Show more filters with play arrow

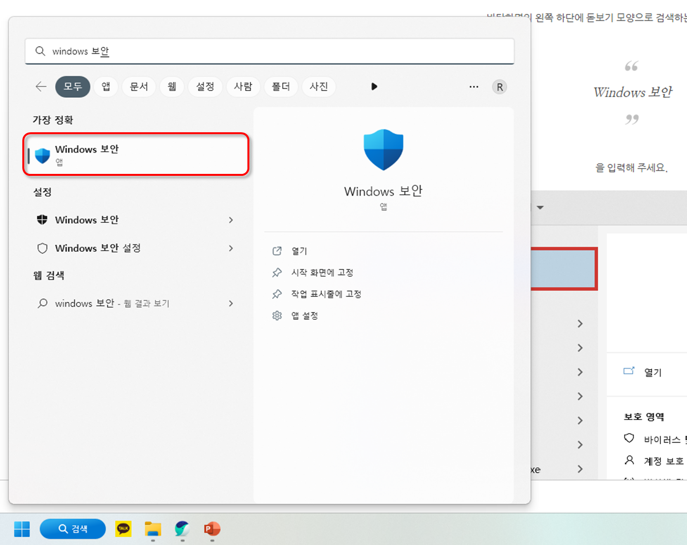[374, 87]
